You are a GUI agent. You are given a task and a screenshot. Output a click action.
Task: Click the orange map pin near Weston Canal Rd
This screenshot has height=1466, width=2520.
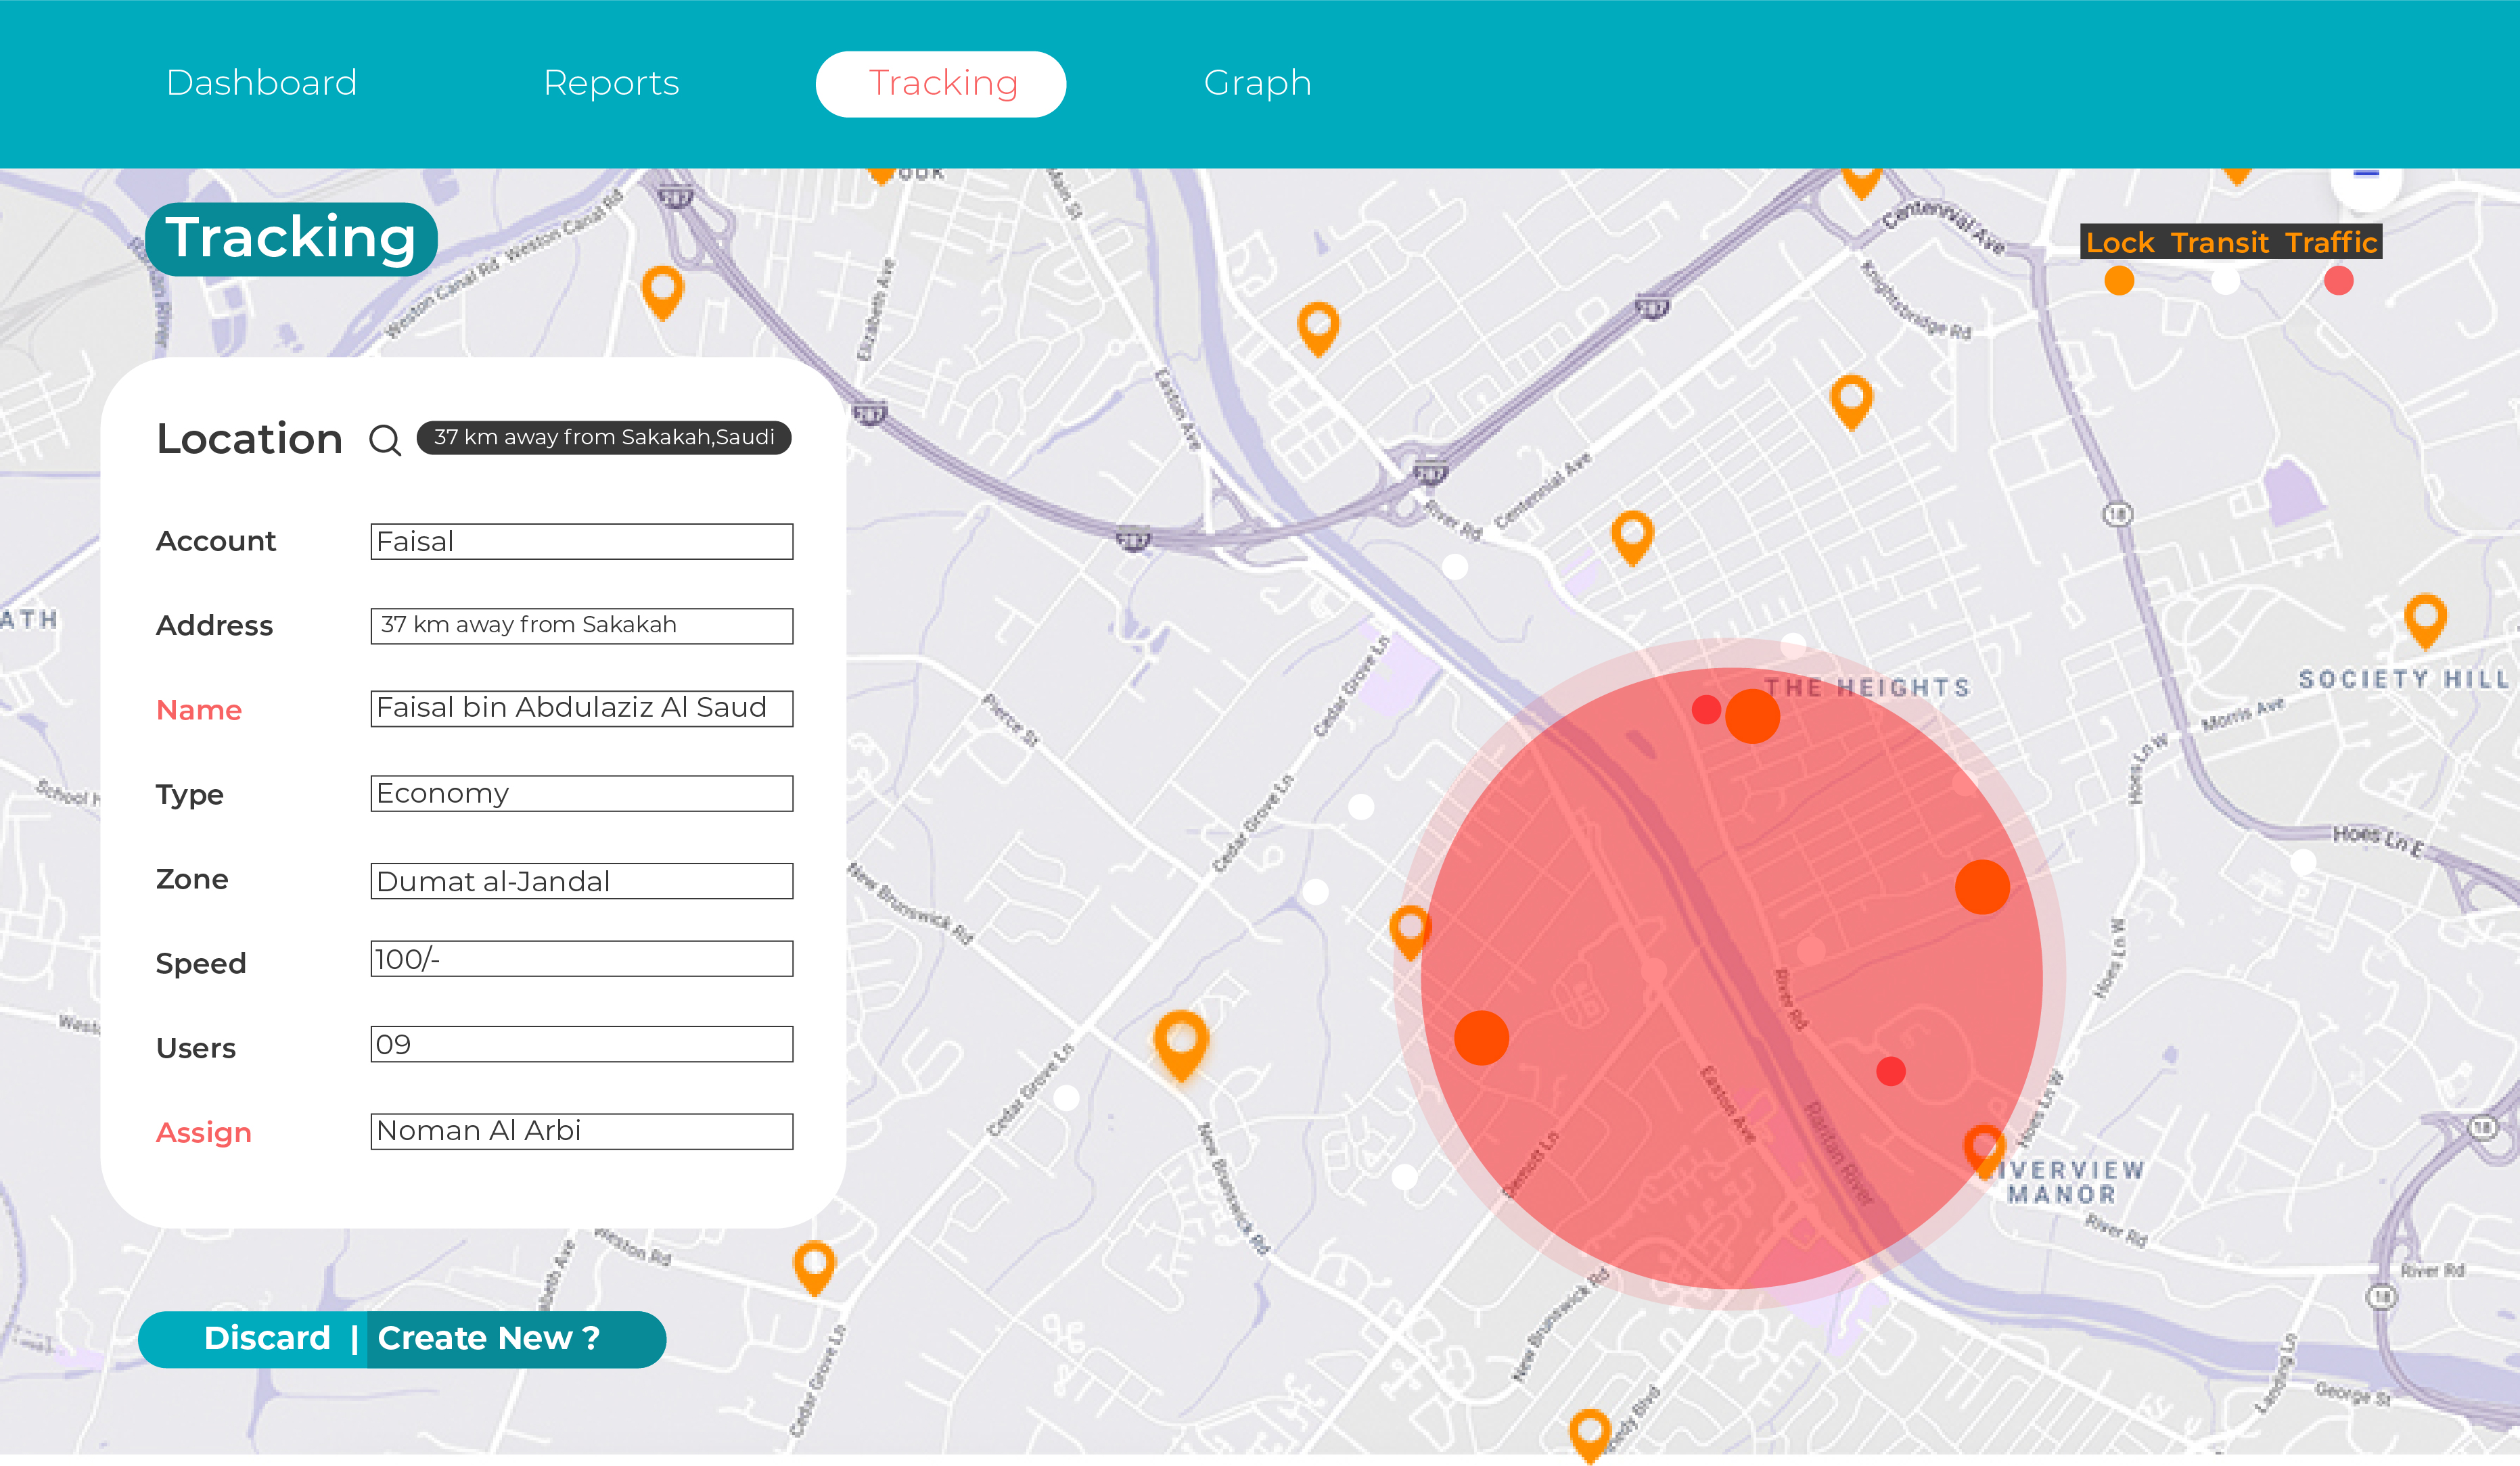(x=662, y=292)
